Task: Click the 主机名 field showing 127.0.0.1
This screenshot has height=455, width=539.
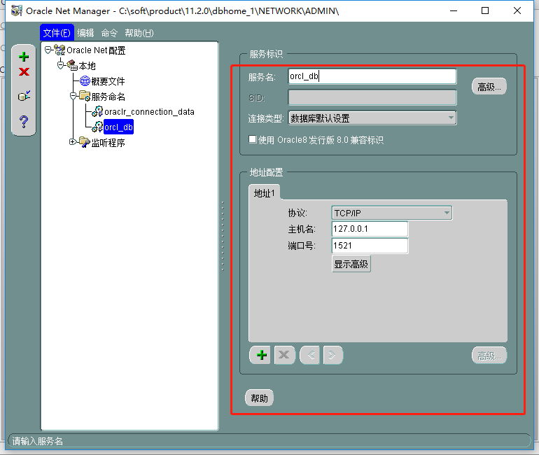Action: (x=370, y=229)
